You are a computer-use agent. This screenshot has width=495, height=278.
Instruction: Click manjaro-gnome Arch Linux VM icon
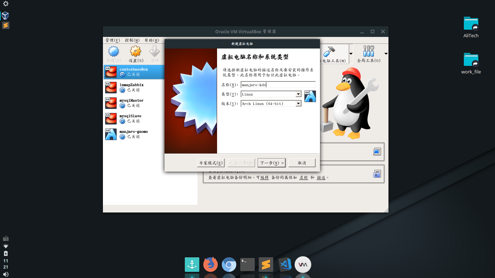[x=111, y=134]
